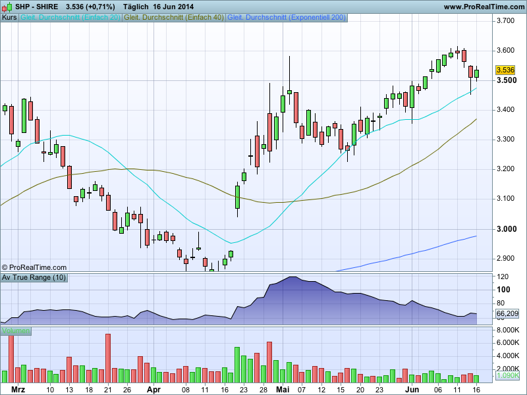The height and width of the screenshot is (395, 527).
Task: Click the 3.300 price axis label
Action: [x=505, y=139]
